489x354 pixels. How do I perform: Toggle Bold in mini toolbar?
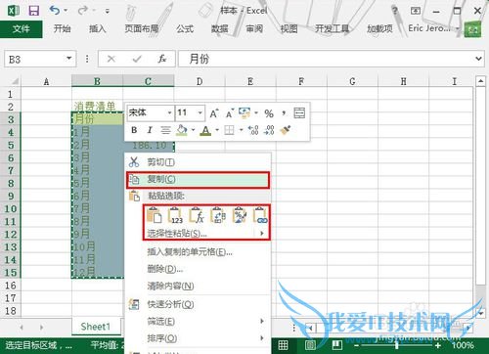(x=134, y=130)
